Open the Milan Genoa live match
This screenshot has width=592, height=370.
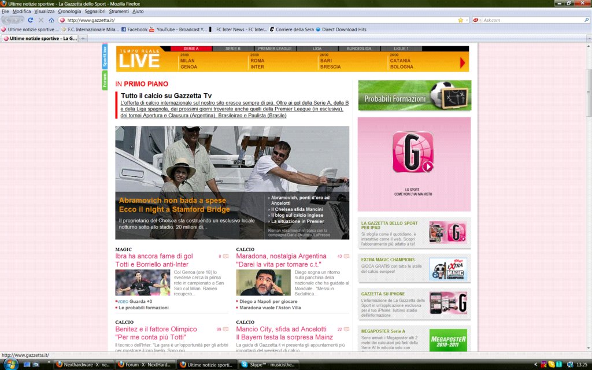(x=188, y=64)
